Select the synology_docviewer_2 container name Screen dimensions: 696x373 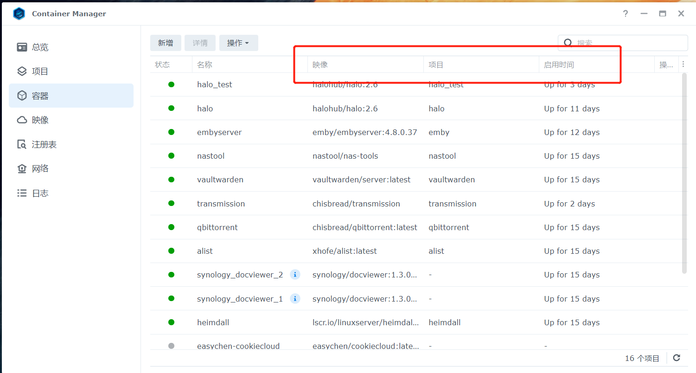point(240,275)
